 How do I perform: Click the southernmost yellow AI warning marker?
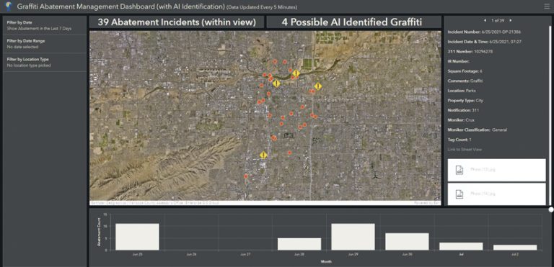click(x=263, y=155)
